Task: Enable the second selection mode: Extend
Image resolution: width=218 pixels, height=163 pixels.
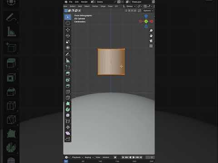Action: coord(69,10)
